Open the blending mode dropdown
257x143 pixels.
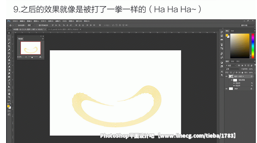pos(233,69)
